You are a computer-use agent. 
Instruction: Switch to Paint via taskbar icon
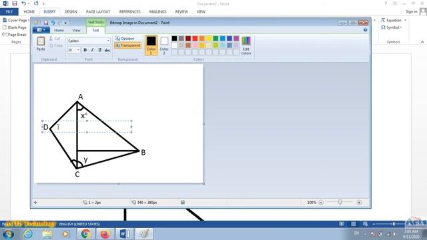tap(144, 234)
